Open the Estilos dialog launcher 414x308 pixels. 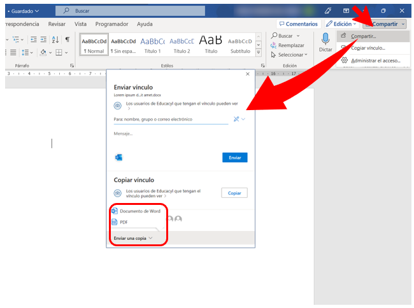coord(262,66)
